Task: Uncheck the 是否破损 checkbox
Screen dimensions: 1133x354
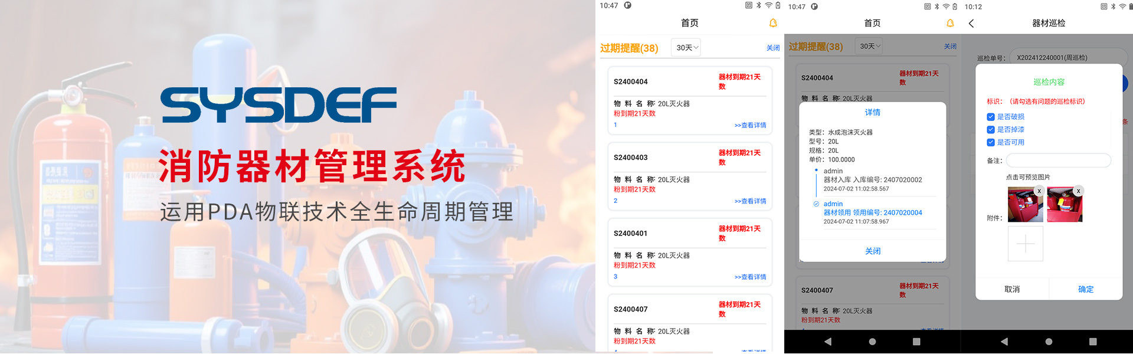Action: 991,117
